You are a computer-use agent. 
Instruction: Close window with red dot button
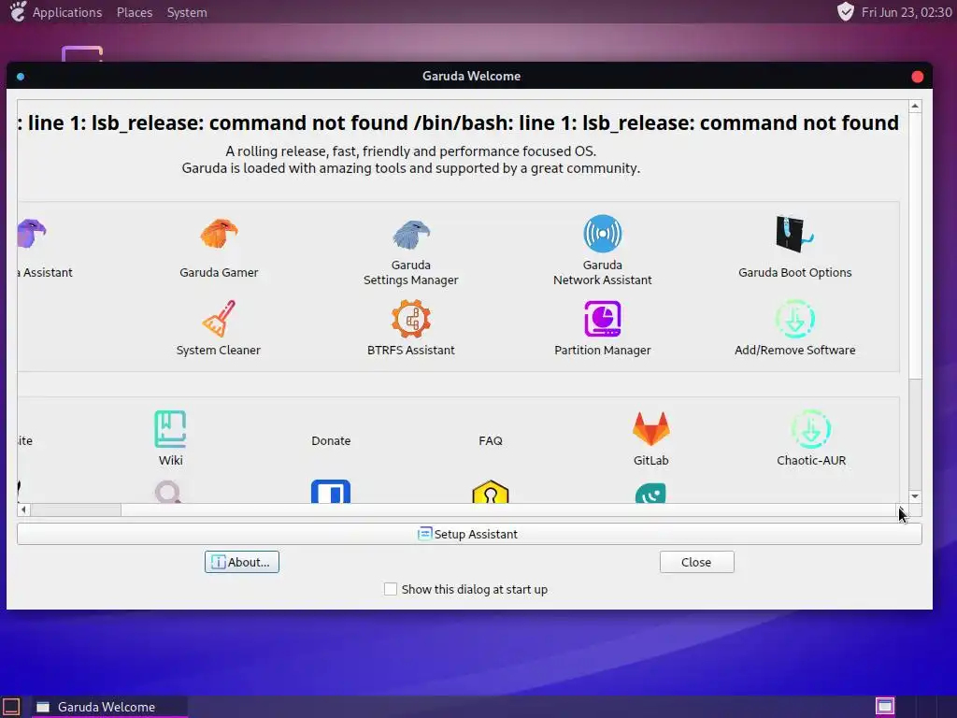coord(918,77)
